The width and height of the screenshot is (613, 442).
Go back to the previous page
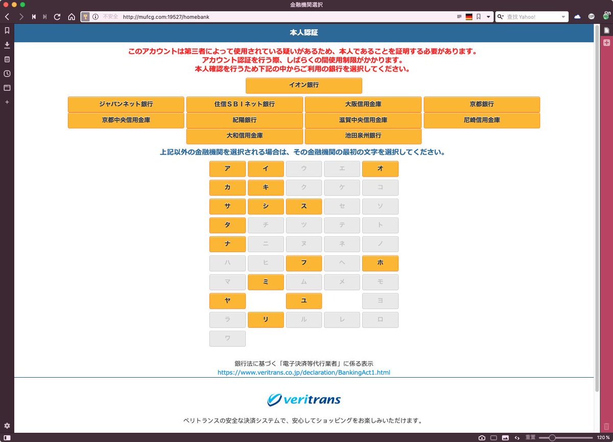(x=7, y=16)
